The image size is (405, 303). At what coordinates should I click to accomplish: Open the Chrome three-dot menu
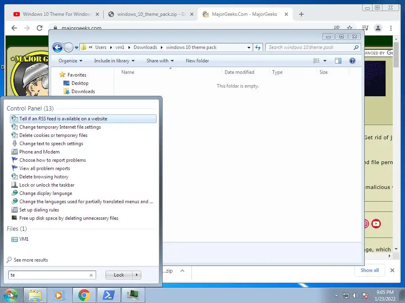coord(391,28)
